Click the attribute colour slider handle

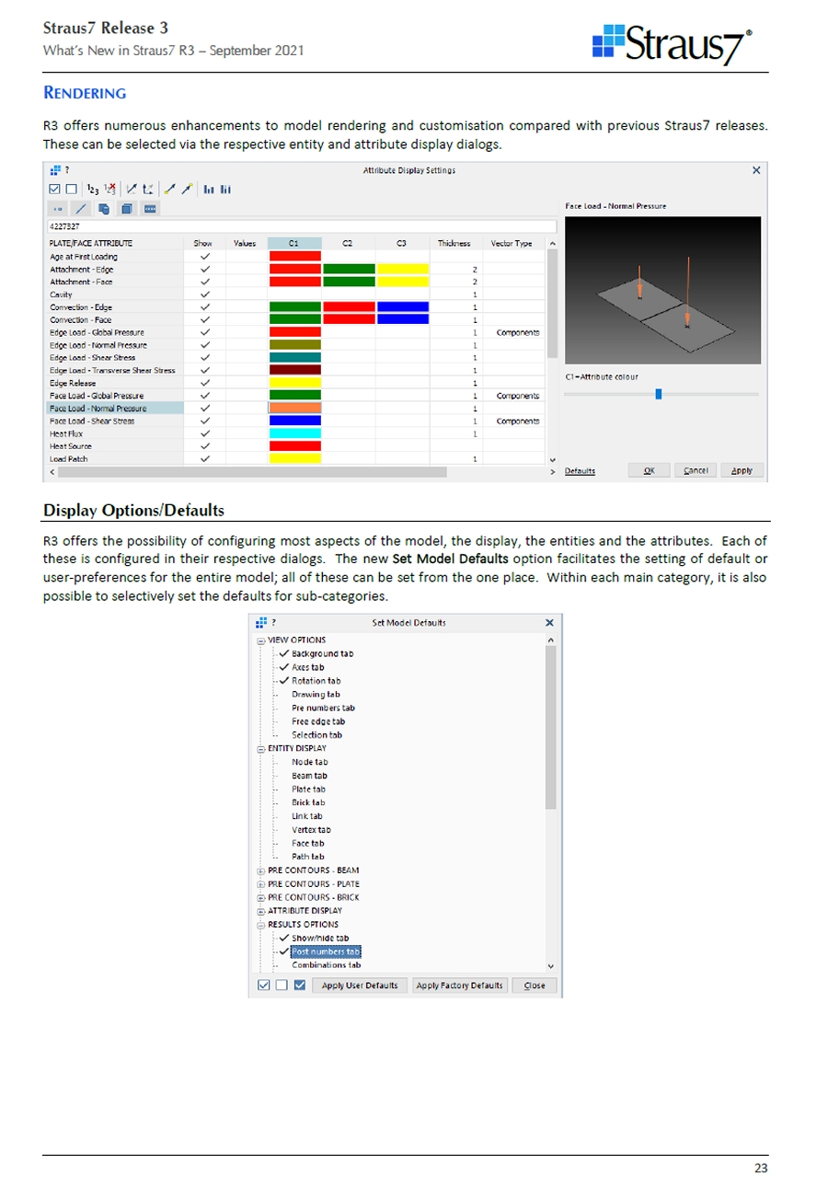click(x=659, y=394)
